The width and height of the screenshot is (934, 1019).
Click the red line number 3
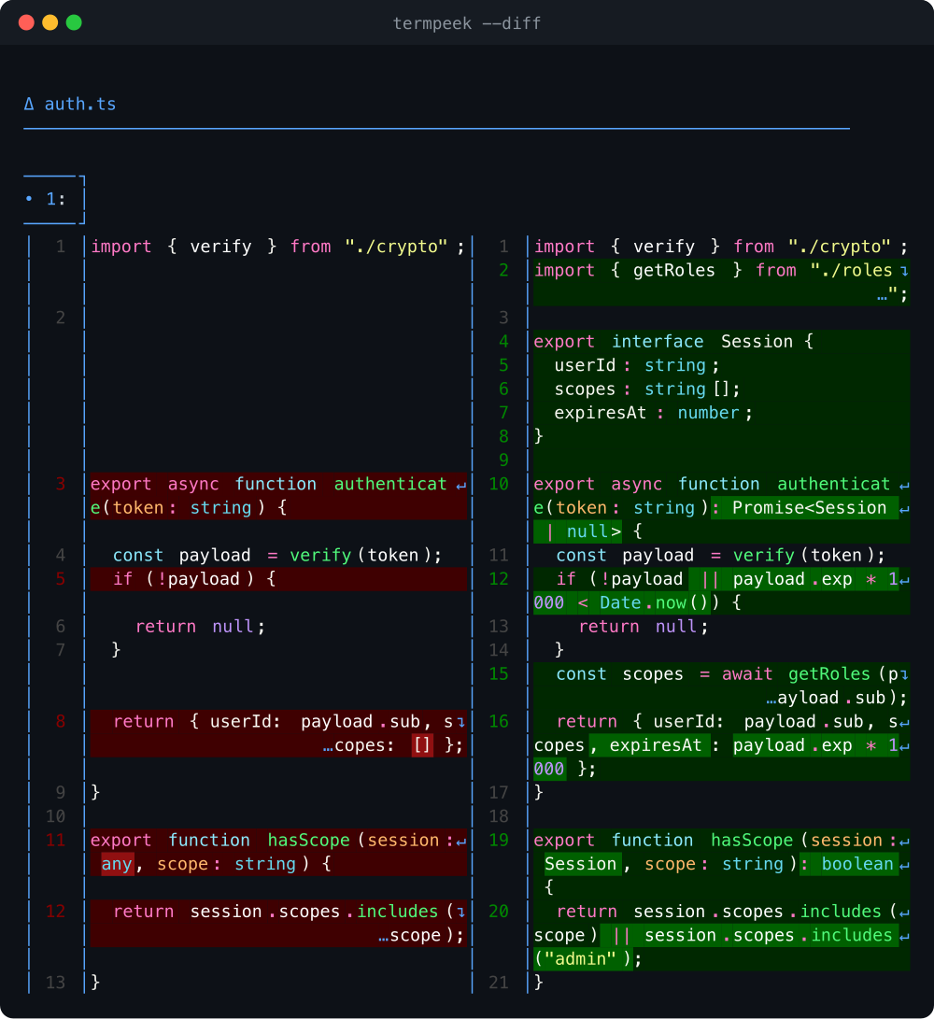pyautogui.click(x=61, y=484)
